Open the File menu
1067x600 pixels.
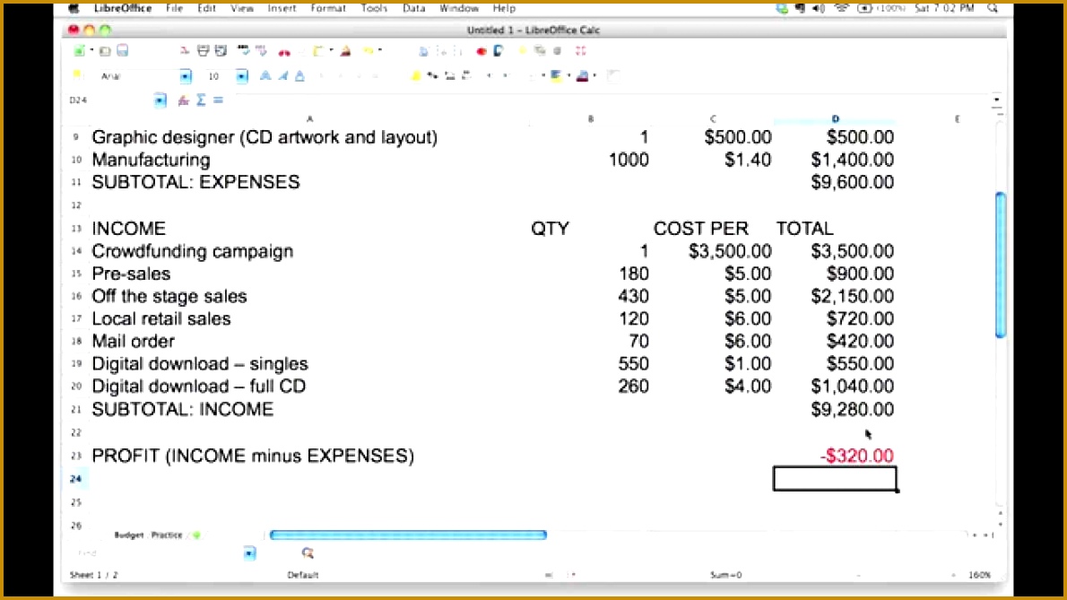(175, 8)
